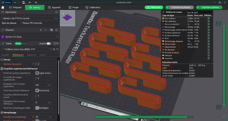Switch to the Supports settings tab
The width and height of the screenshot is (228, 121).
[31, 55]
